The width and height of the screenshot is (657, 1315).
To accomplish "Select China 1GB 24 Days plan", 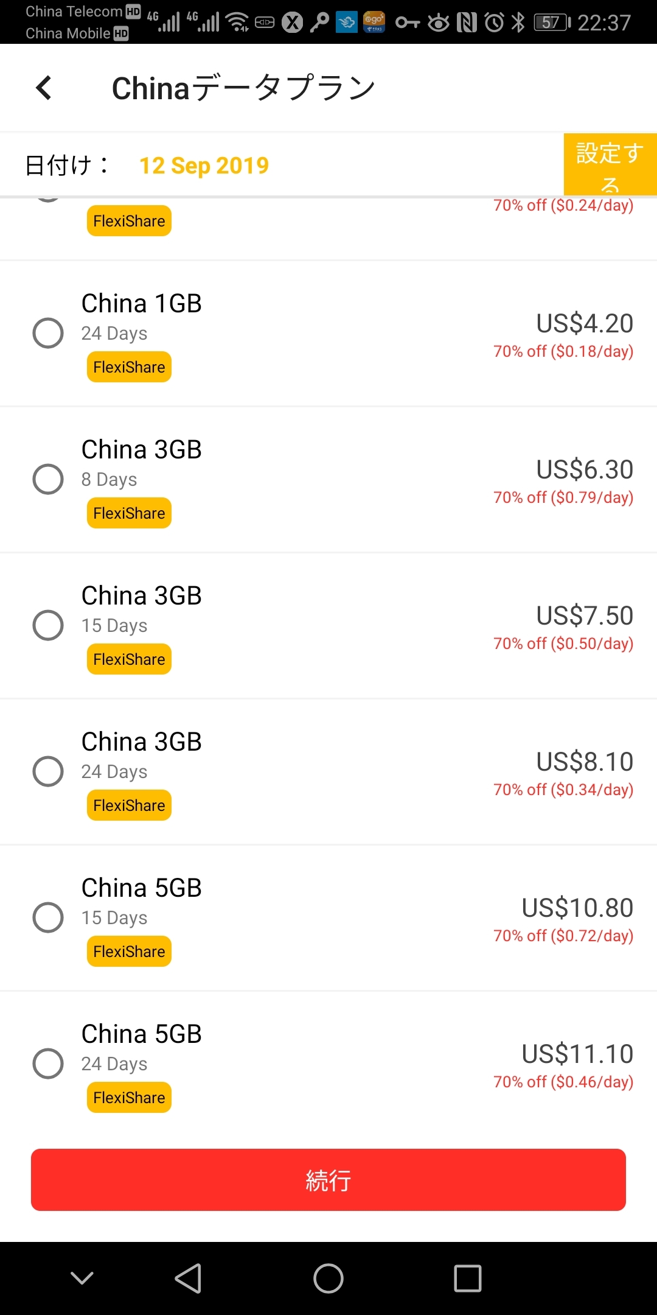I will click(48, 333).
